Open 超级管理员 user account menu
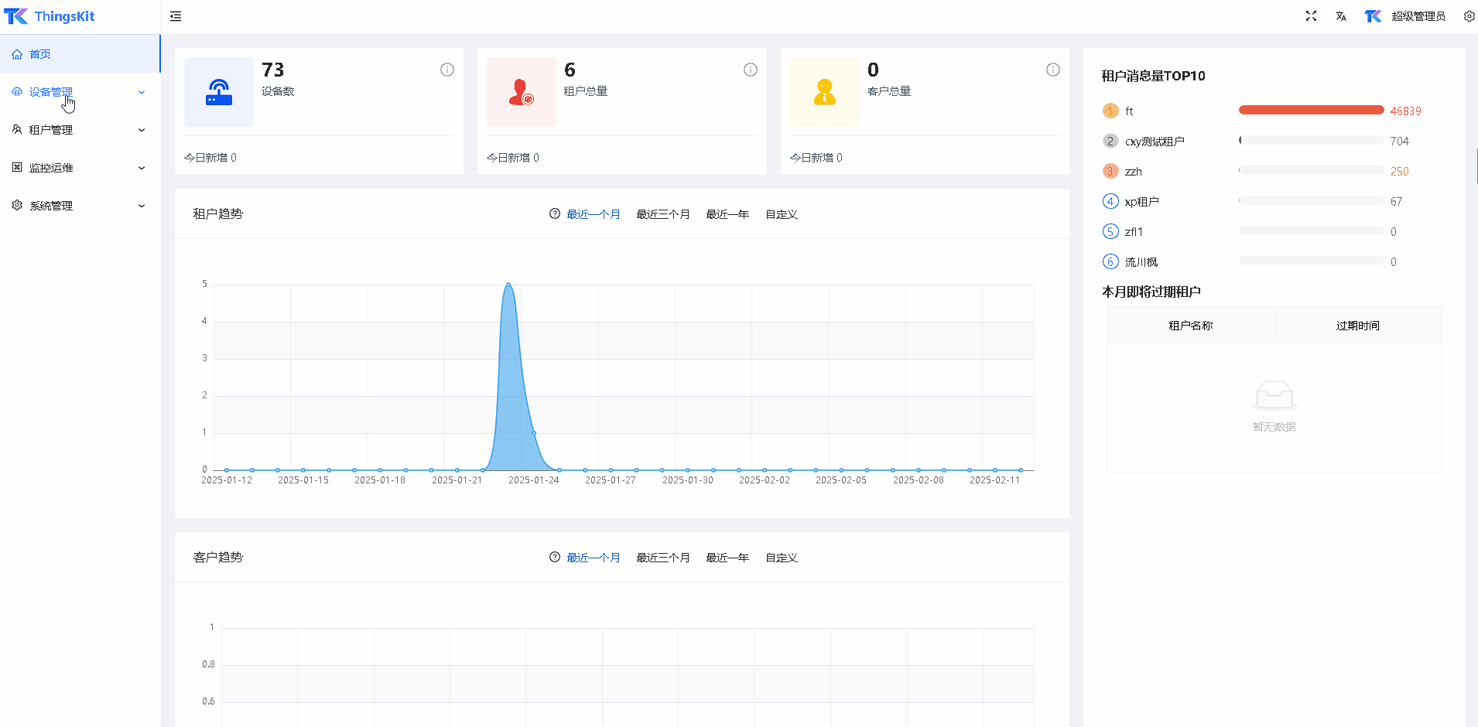This screenshot has height=727, width=1478. pos(1418,16)
